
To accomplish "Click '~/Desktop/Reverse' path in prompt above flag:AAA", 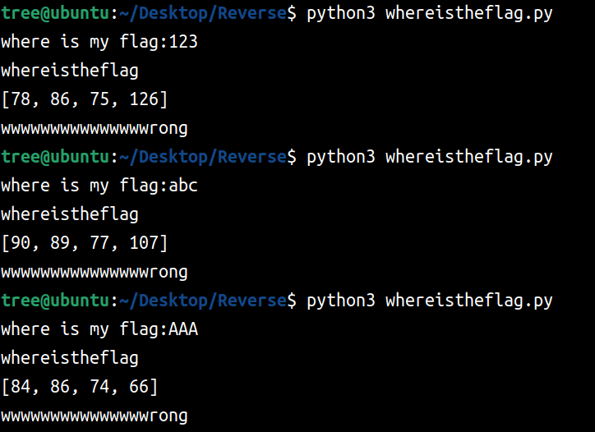I will [202, 301].
